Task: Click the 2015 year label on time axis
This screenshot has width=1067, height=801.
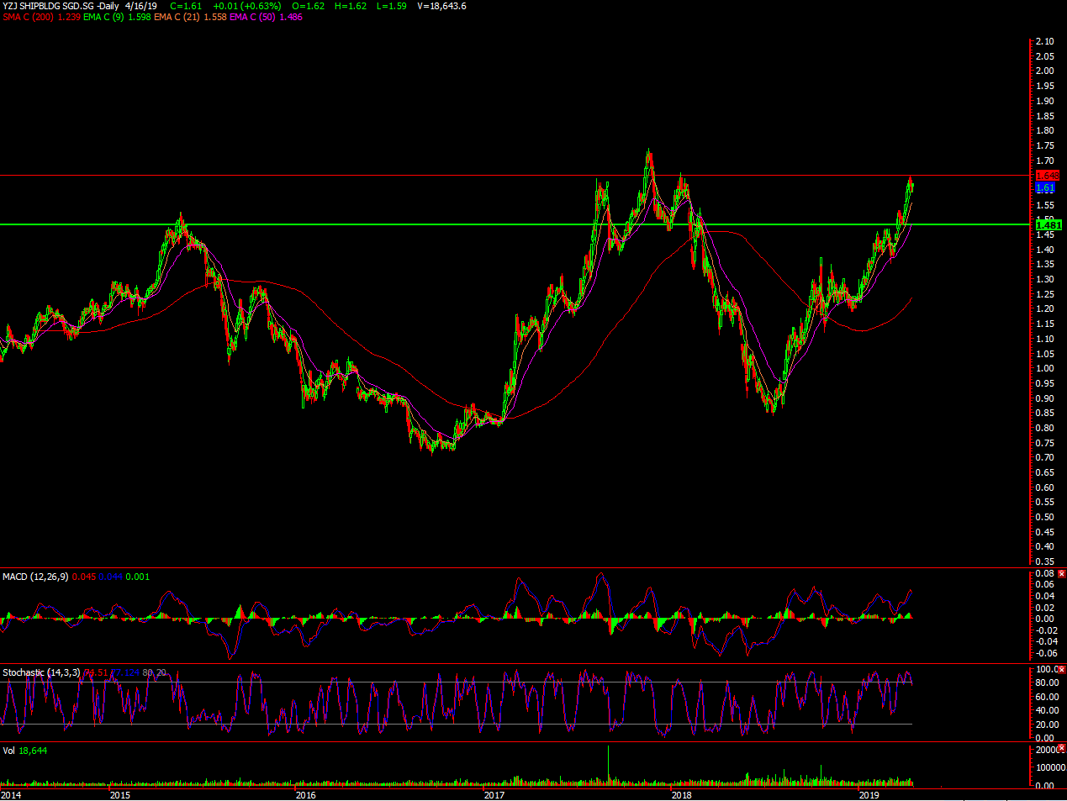Action: click(x=120, y=794)
